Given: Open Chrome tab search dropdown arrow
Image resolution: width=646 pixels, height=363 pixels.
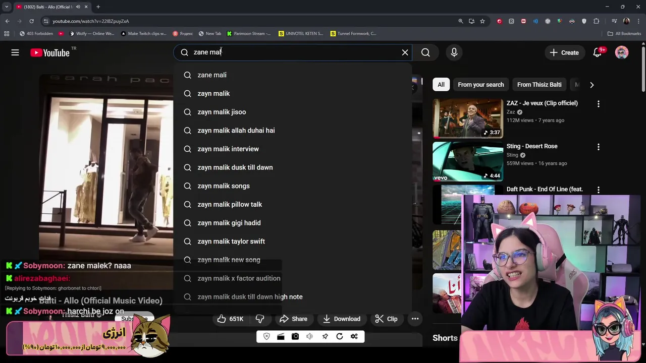Looking at the screenshot, I should coord(7,7).
